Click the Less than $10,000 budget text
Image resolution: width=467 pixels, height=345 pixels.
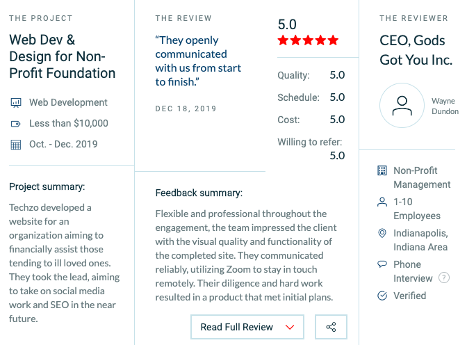pyautogui.click(x=69, y=123)
